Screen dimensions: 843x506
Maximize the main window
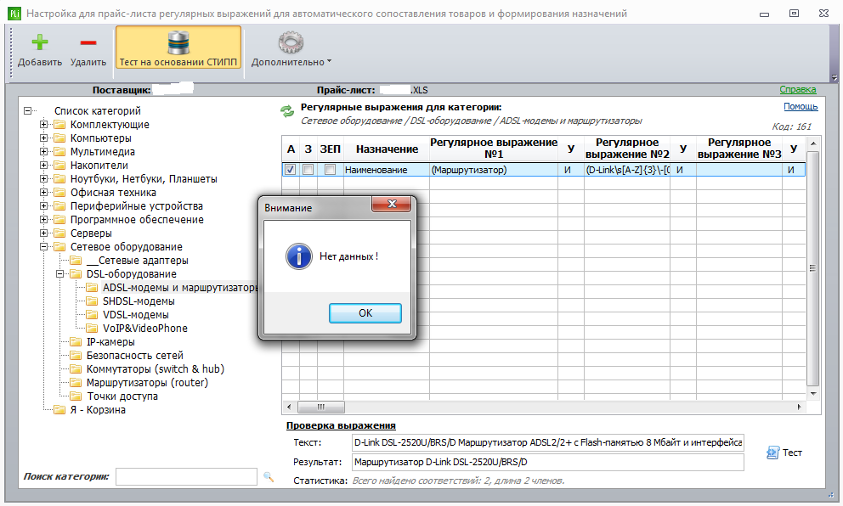pyautogui.click(x=794, y=14)
